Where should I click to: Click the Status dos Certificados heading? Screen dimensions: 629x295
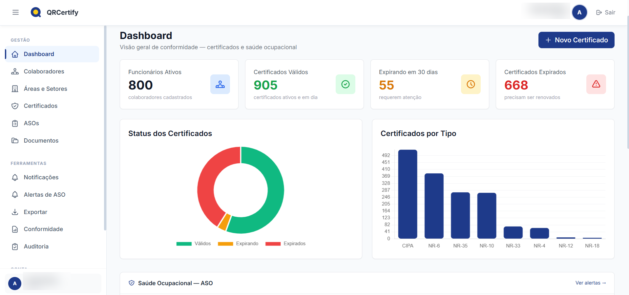(x=170, y=133)
